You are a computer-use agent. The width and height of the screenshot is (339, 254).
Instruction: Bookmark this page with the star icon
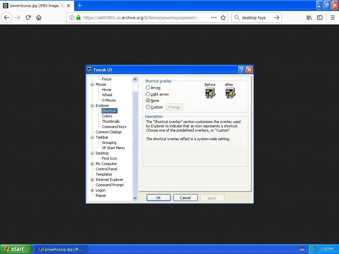click(x=223, y=18)
